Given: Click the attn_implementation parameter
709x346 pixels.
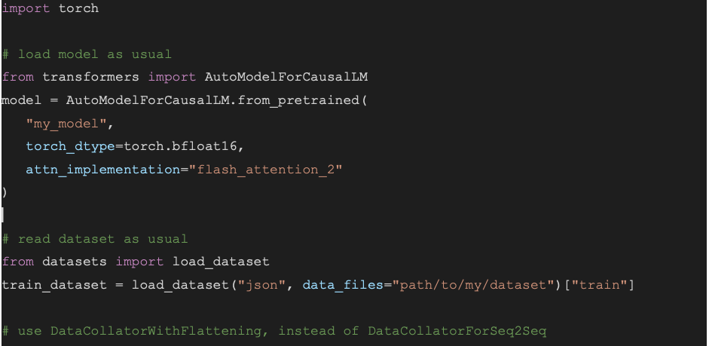Looking at the screenshot, I should [103, 170].
